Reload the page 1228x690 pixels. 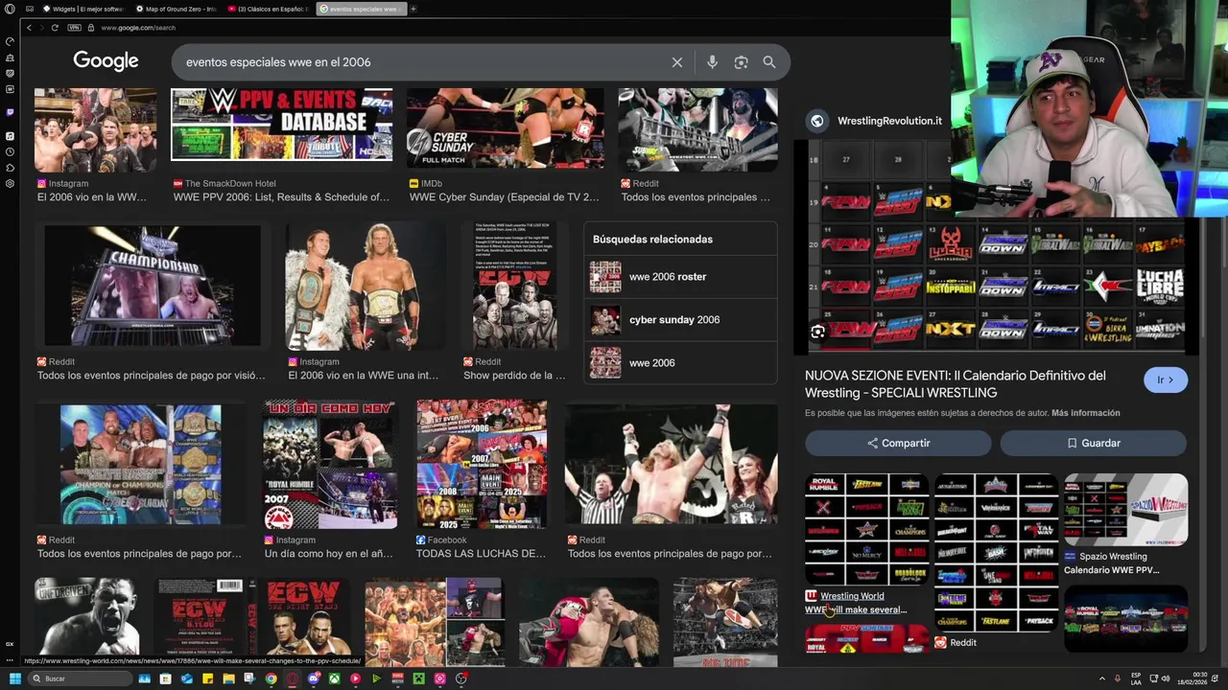coord(55,28)
